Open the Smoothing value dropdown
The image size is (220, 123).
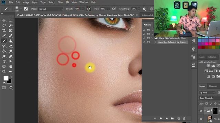(139, 9)
